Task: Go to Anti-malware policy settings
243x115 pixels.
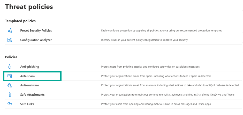Action: tap(29, 85)
